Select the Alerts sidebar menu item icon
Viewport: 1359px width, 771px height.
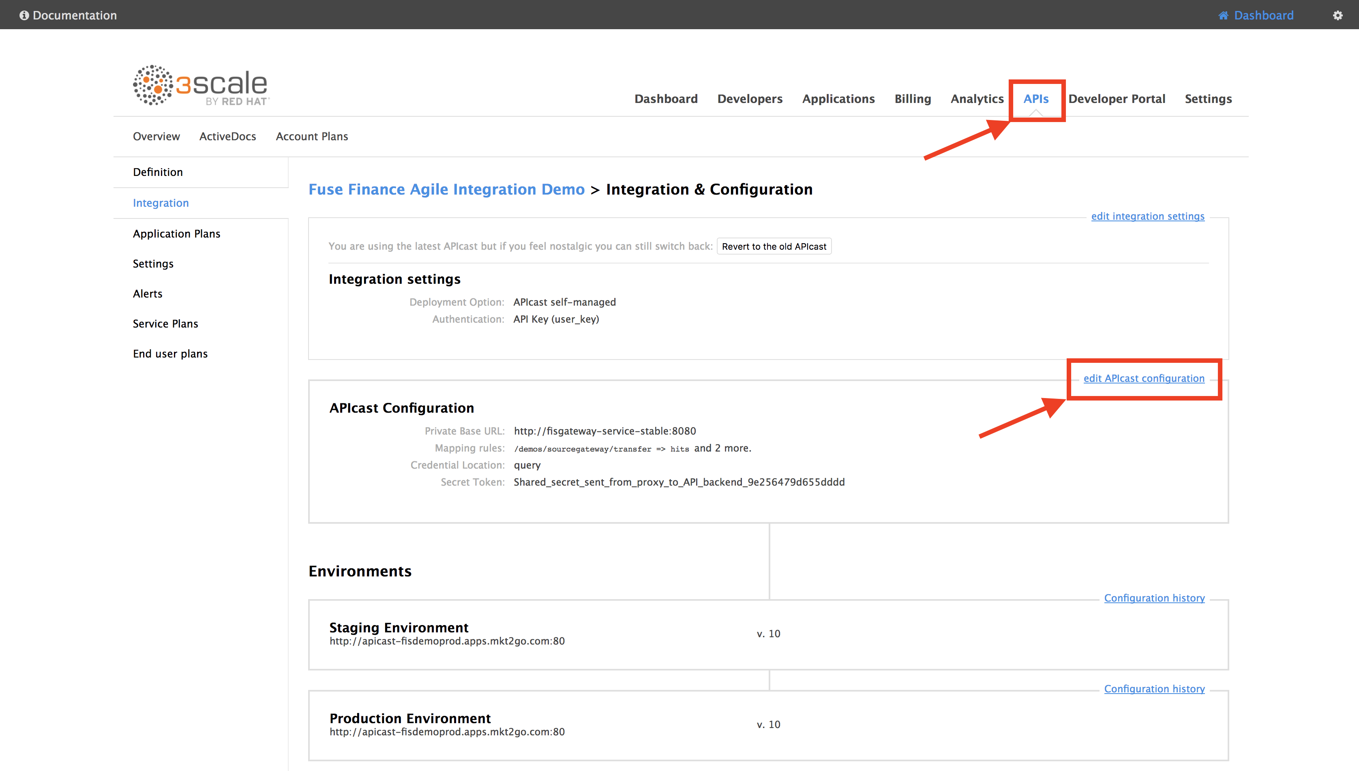(148, 293)
